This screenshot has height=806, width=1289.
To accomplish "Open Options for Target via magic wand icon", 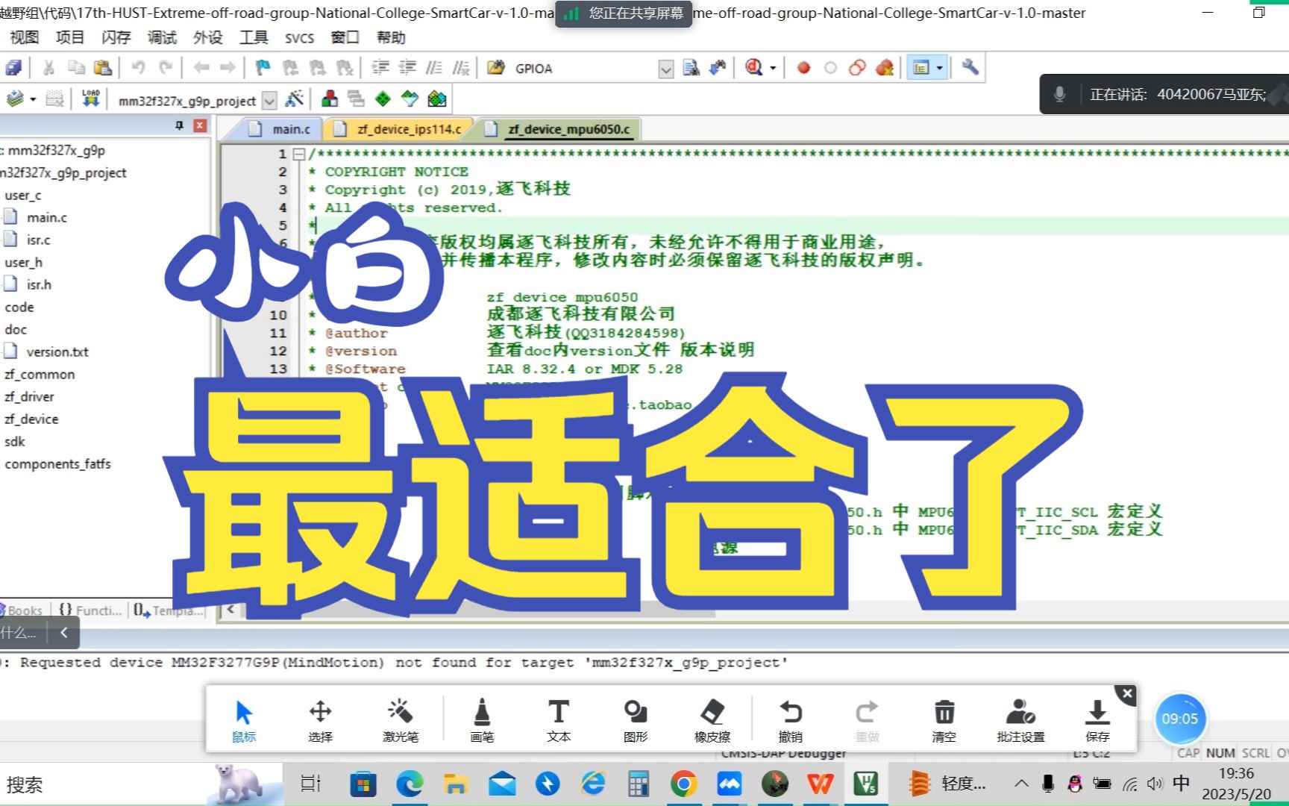I will (x=295, y=99).
